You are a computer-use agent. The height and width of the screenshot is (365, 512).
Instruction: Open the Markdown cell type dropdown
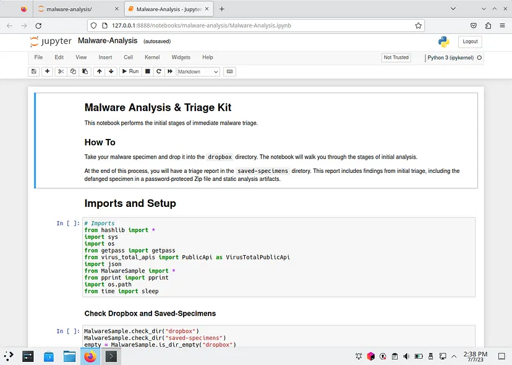click(x=198, y=72)
